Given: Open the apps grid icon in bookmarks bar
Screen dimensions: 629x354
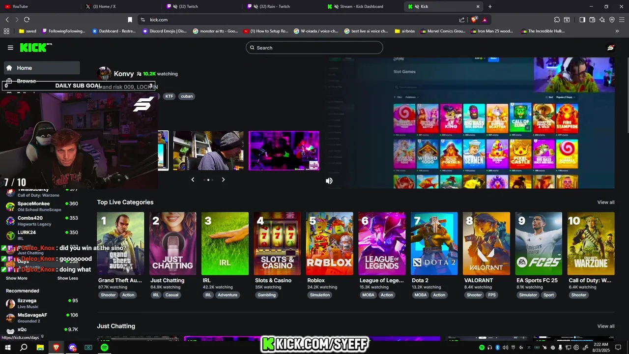Looking at the screenshot, I should 6,31.
